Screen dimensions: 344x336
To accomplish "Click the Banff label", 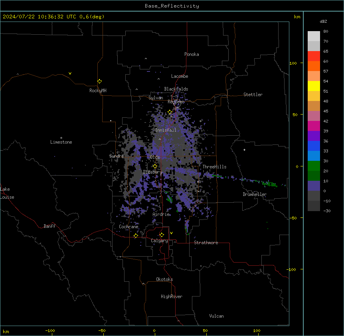I will click(49, 226).
